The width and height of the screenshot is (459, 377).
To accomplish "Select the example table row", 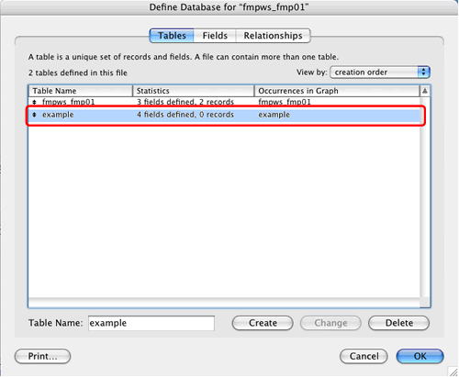I will click(224, 115).
